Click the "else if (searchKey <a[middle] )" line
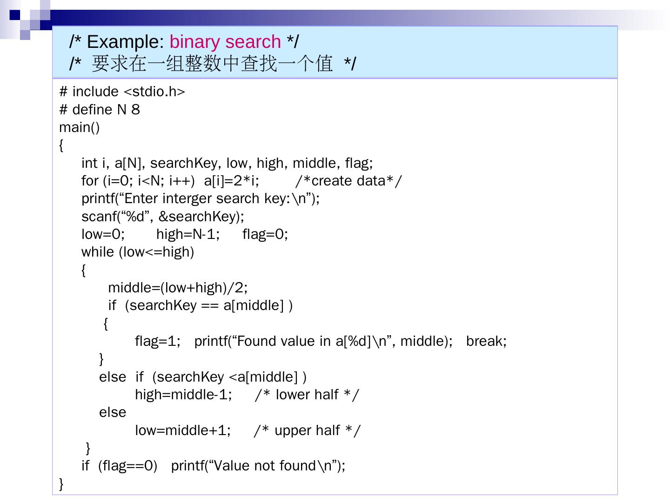The height and width of the screenshot is (502, 670). tap(203, 377)
